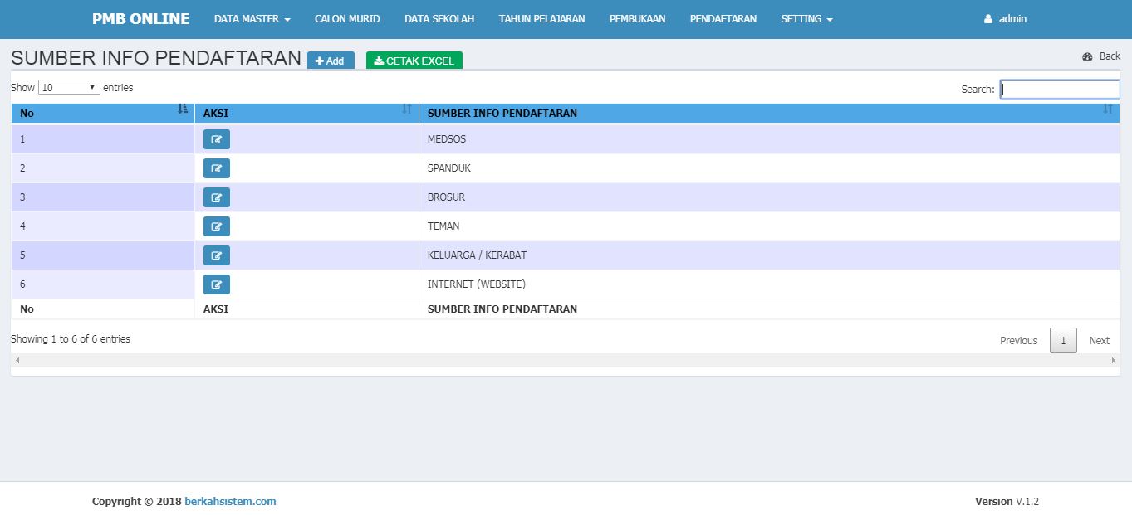Follow the berkahsistem.com footer link
1132x515 pixels.
coord(230,501)
